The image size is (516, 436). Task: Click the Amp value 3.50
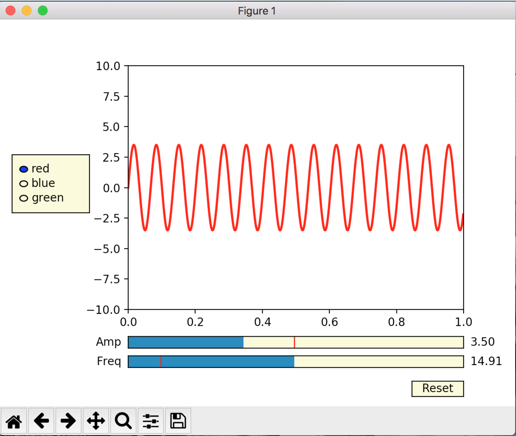click(482, 342)
